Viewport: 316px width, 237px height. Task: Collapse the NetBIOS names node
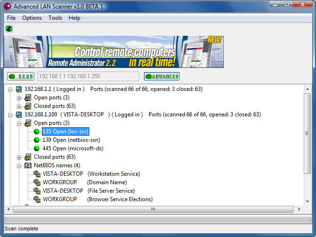[x=19, y=166]
